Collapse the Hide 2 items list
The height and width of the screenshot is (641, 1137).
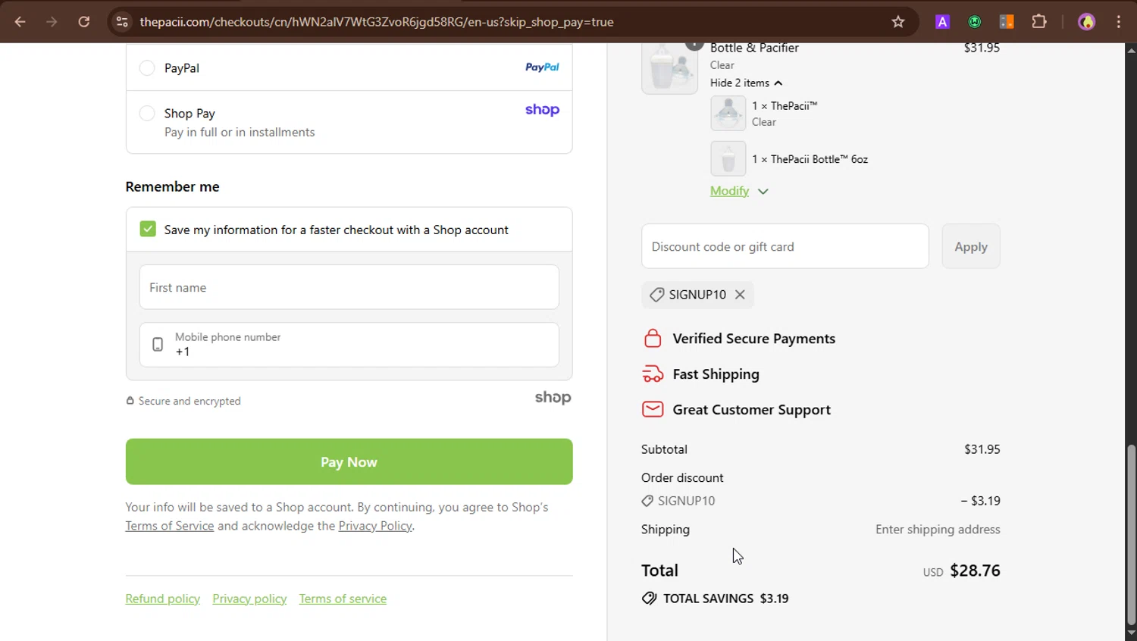point(746,83)
